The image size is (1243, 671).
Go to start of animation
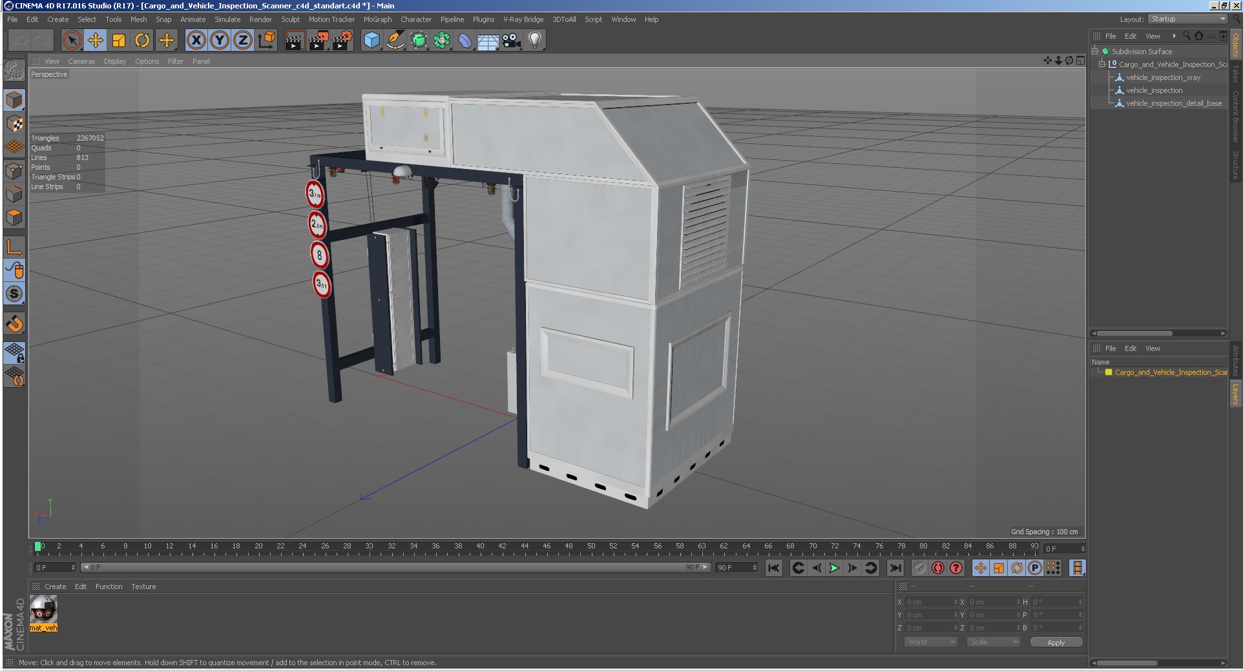pos(773,568)
